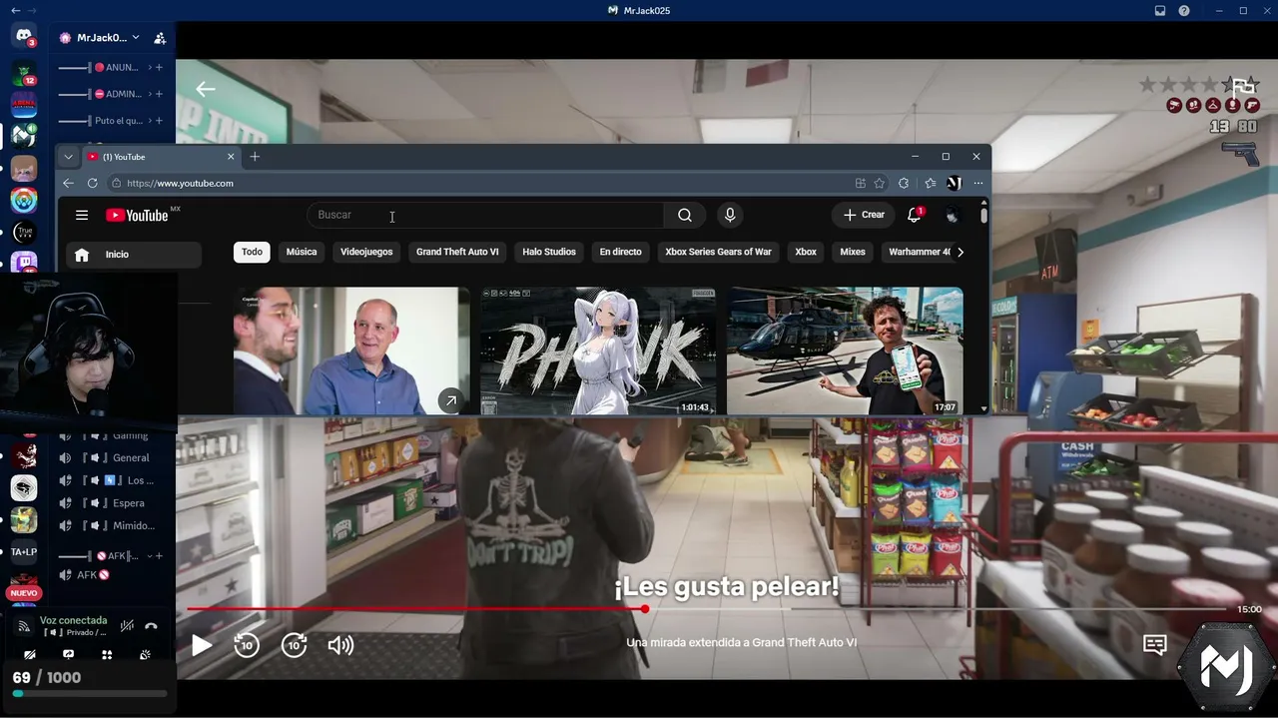This screenshot has height=719, width=1278.
Task: Go back in the YouTube browser window
Action: click(68, 183)
